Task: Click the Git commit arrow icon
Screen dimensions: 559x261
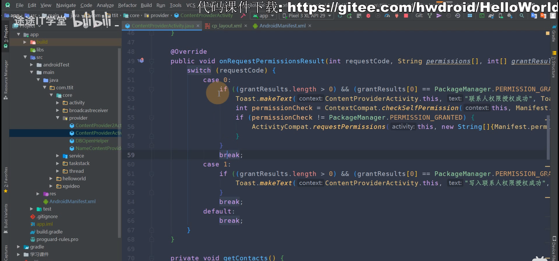Action: [x=439, y=16]
